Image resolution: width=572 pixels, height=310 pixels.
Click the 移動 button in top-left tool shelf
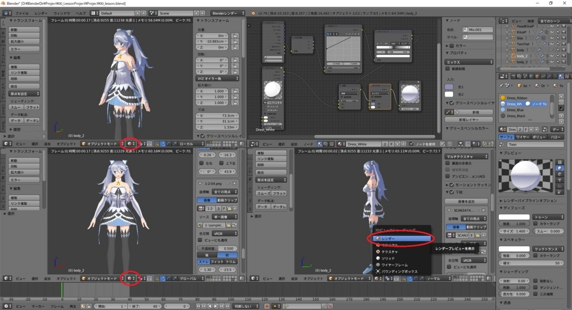pyautogui.click(x=24, y=30)
